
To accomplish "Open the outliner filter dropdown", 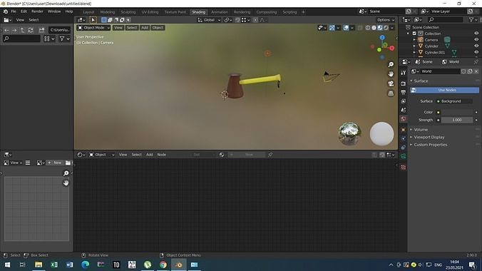I will coord(473,20).
